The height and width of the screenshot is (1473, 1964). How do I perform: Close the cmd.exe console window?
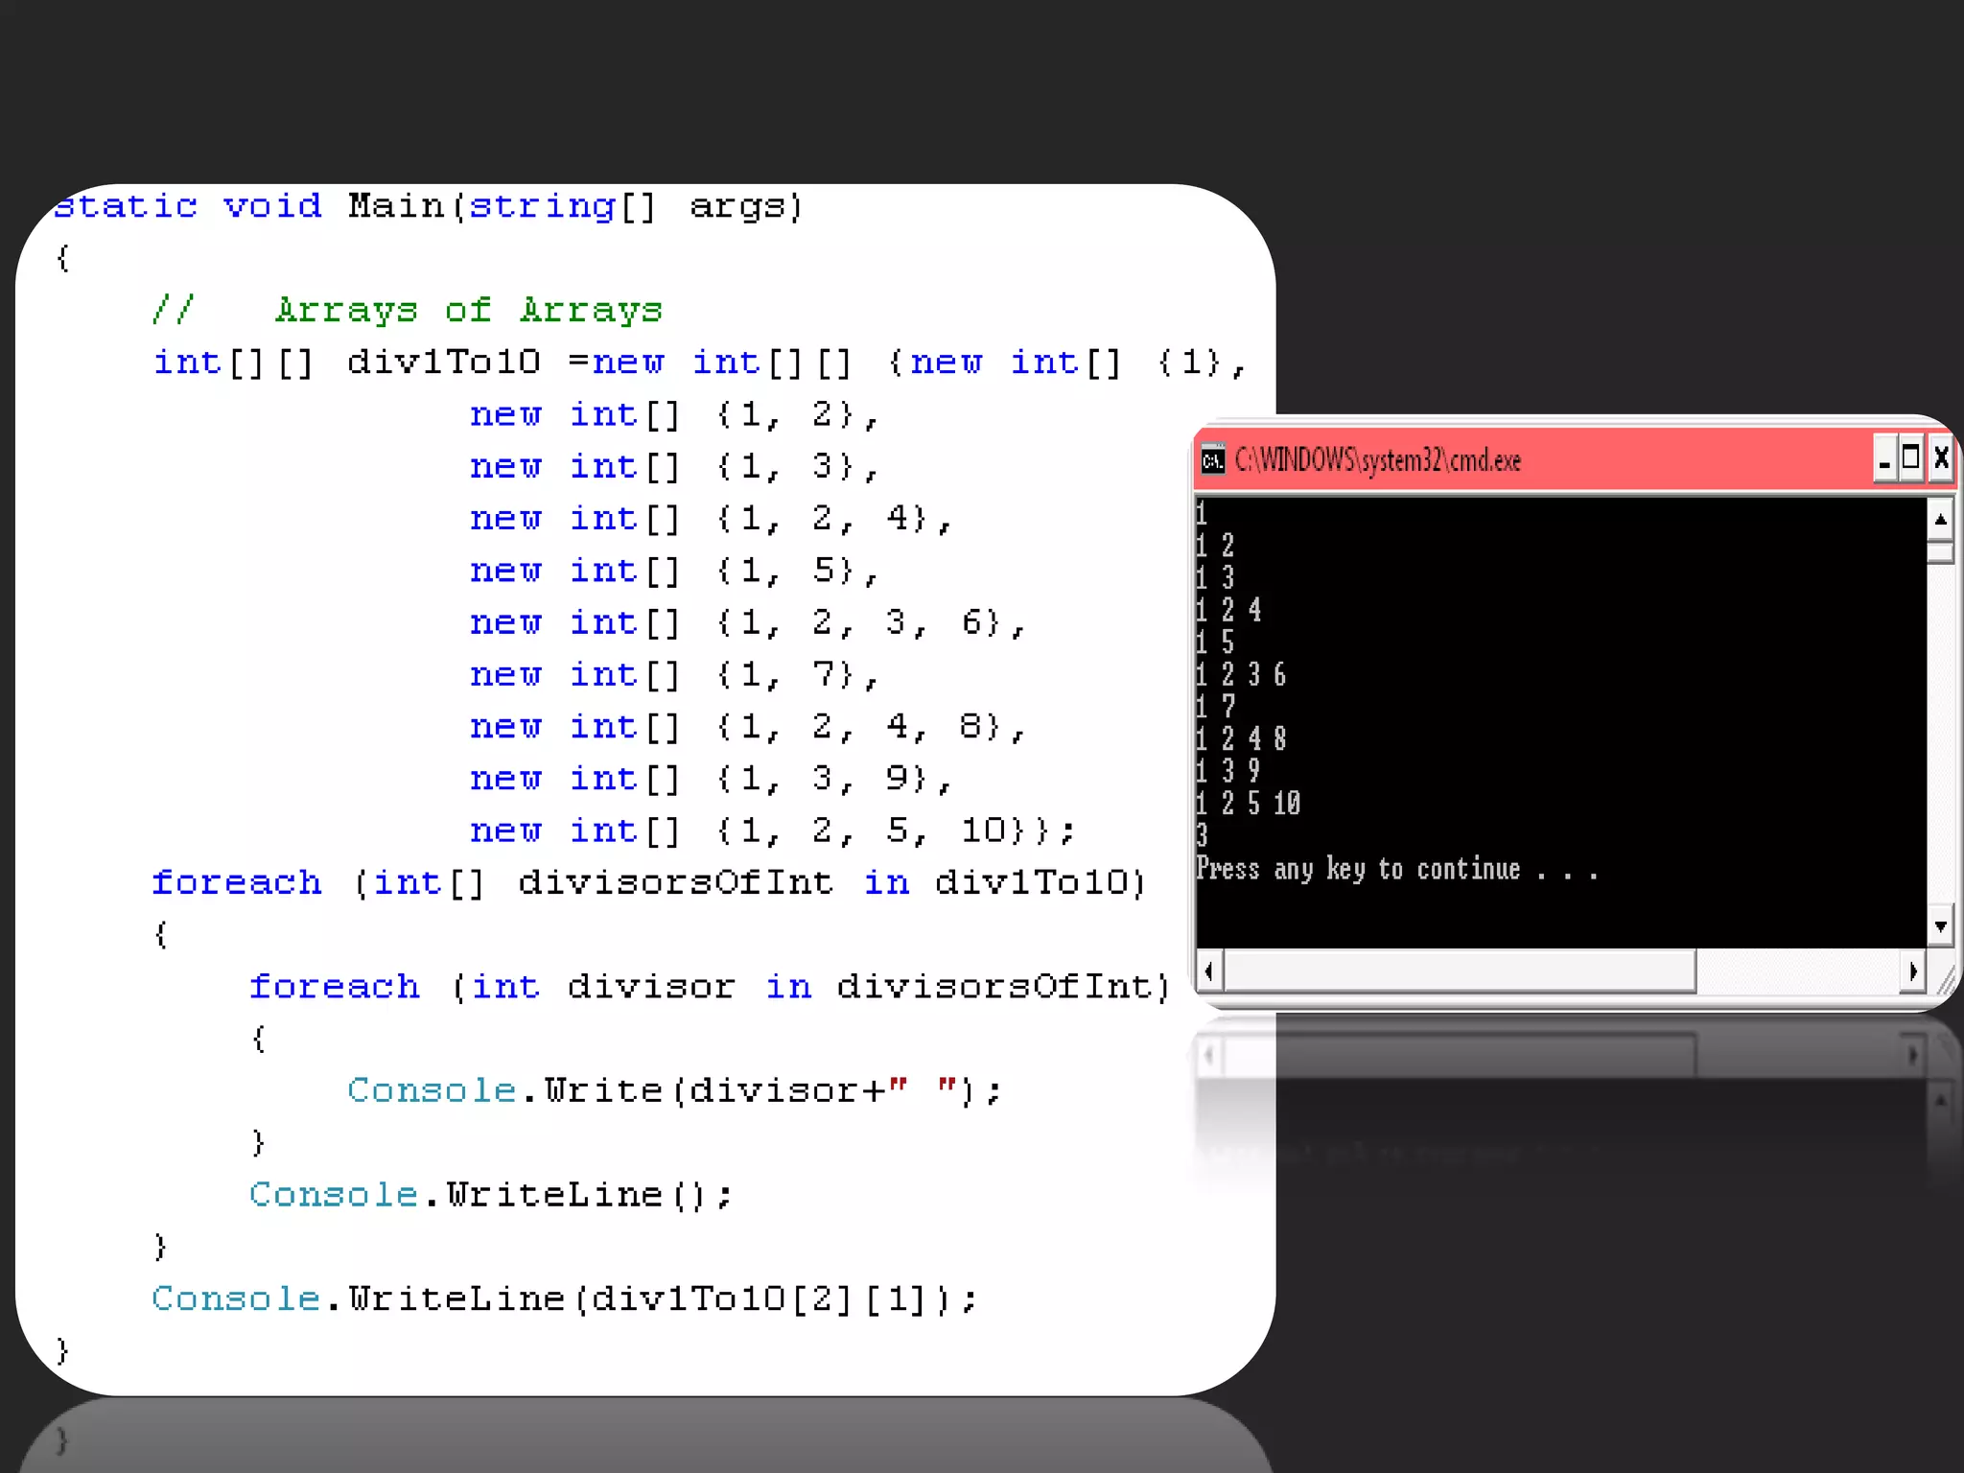pos(1940,459)
